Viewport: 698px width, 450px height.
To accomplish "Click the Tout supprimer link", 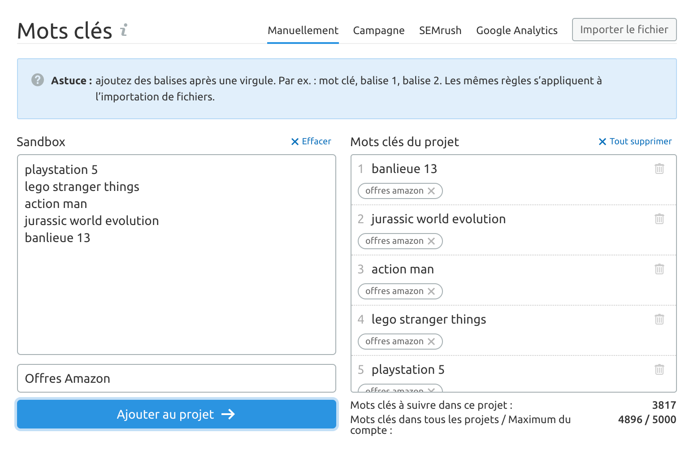I will click(x=635, y=142).
